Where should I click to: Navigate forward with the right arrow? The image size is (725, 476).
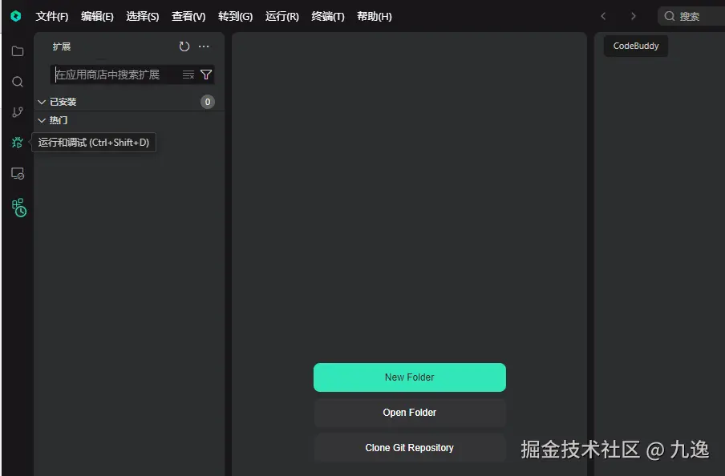(x=633, y=16)
